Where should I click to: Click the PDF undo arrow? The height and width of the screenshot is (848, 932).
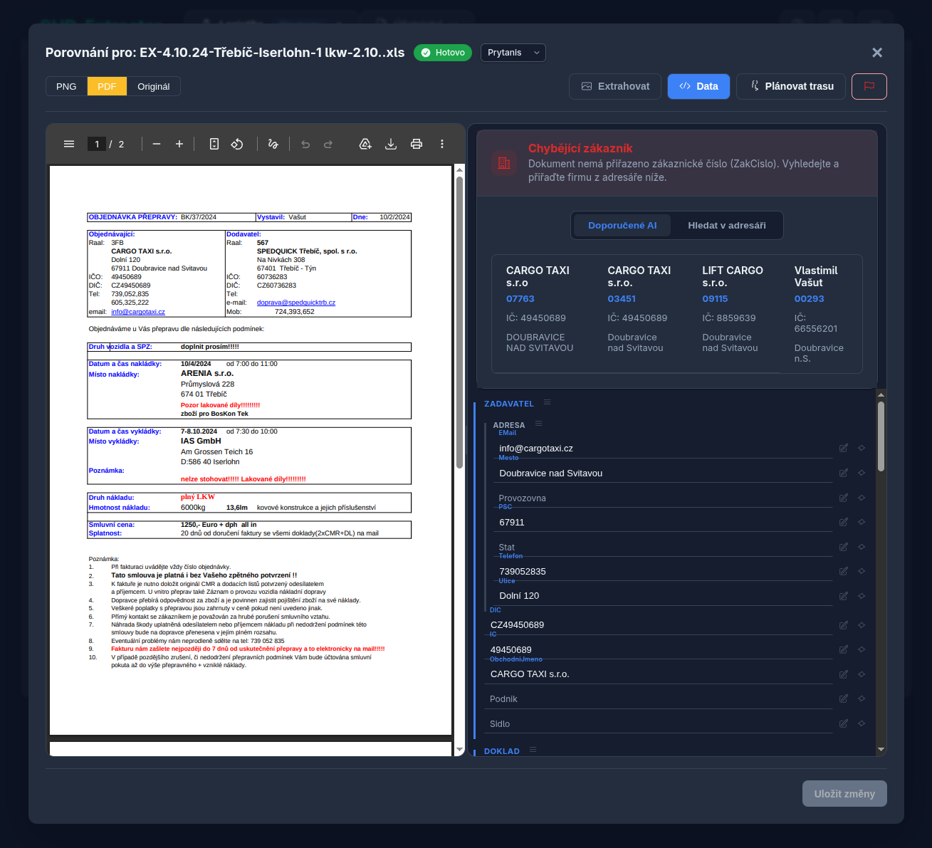coord(305,144)
